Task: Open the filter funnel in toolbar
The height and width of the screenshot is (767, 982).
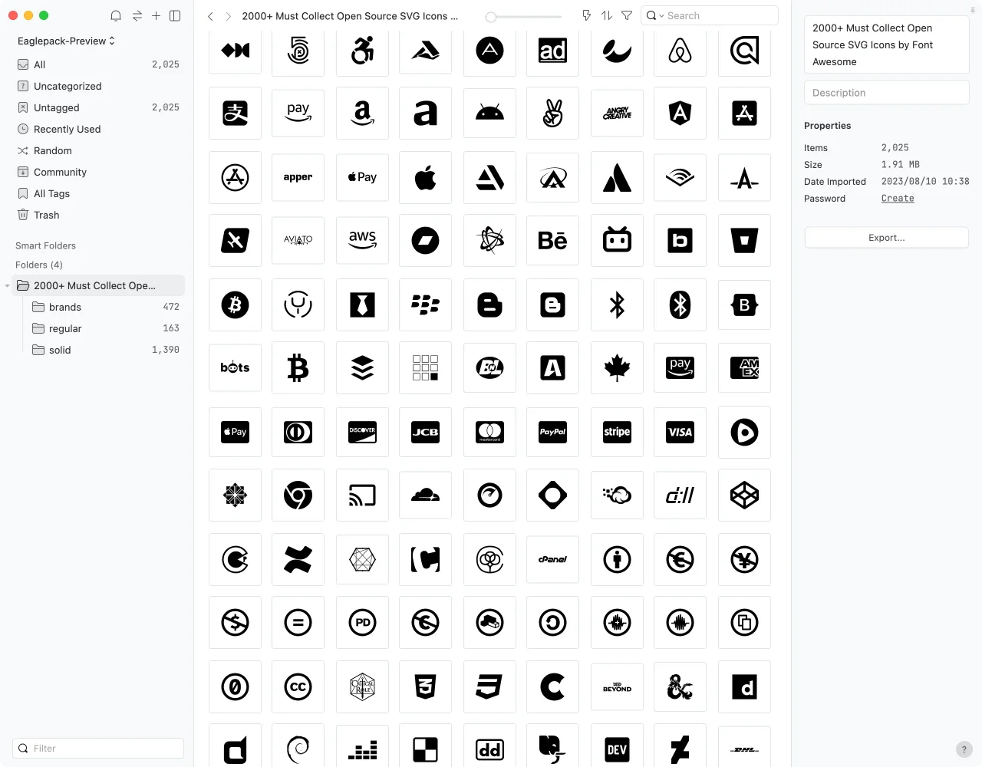Action: 627,15
